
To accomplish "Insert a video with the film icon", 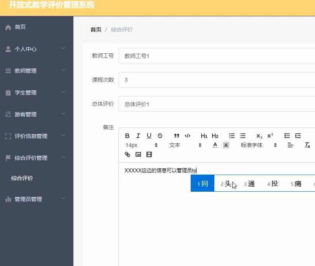I will (x=149, y=154).
